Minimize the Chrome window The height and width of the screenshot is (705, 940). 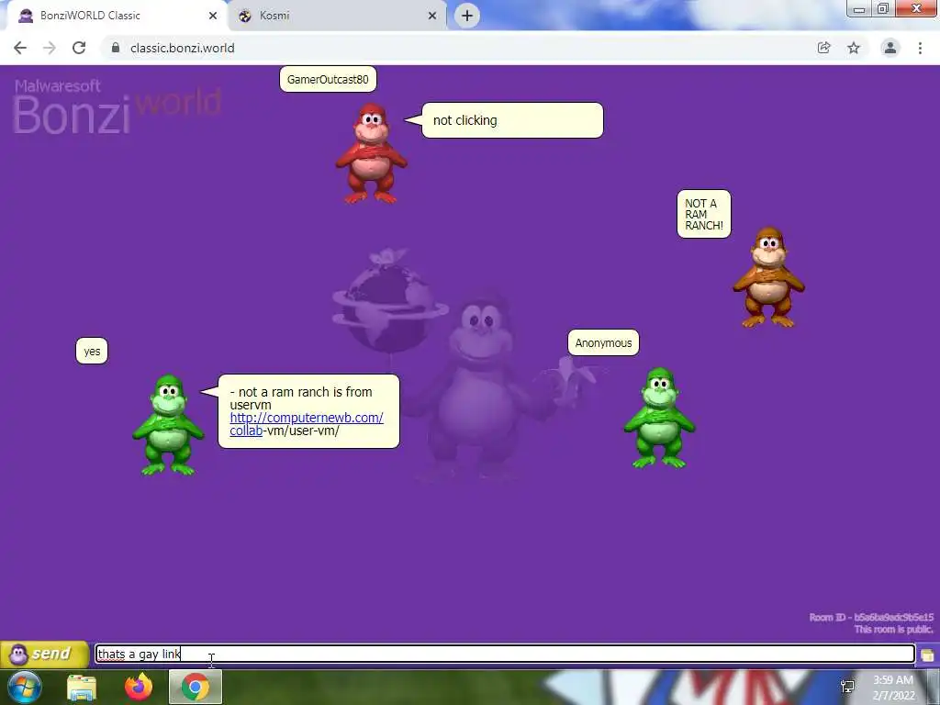click(x=859, y=9)
